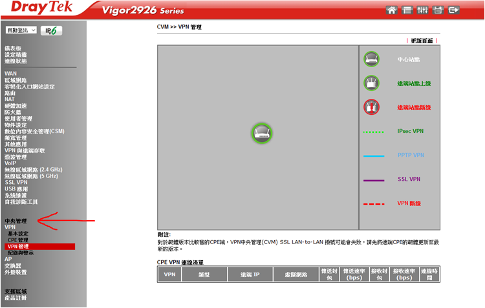Open the 儀表板 menu item
This screenshot has height=308, width=485.
point(13,48)
